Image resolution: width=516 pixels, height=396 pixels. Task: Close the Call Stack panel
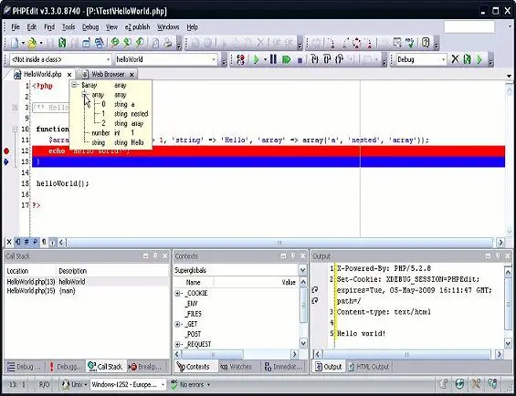(165, 255)
